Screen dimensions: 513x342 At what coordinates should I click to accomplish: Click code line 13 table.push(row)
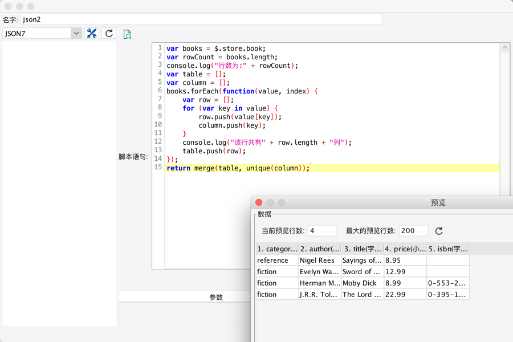(x=214, y=151)
